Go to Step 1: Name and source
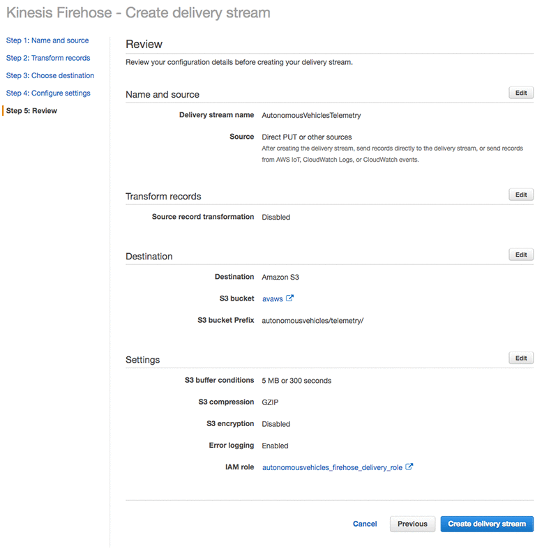The height and width of the screenshot is (560, 558). point(47,40)
